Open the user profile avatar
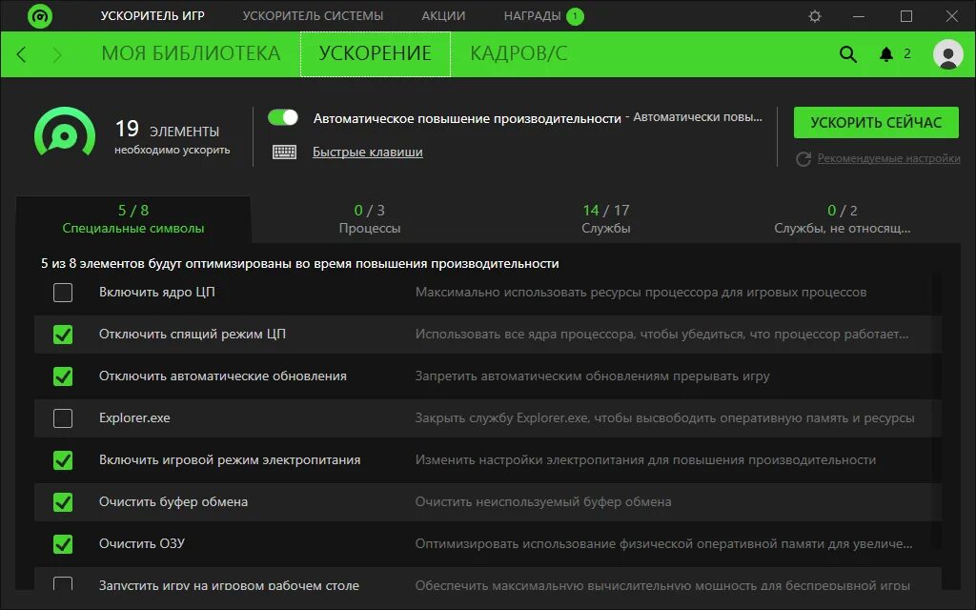Viewport: 976px width, 610px height. tap(948, 54)
